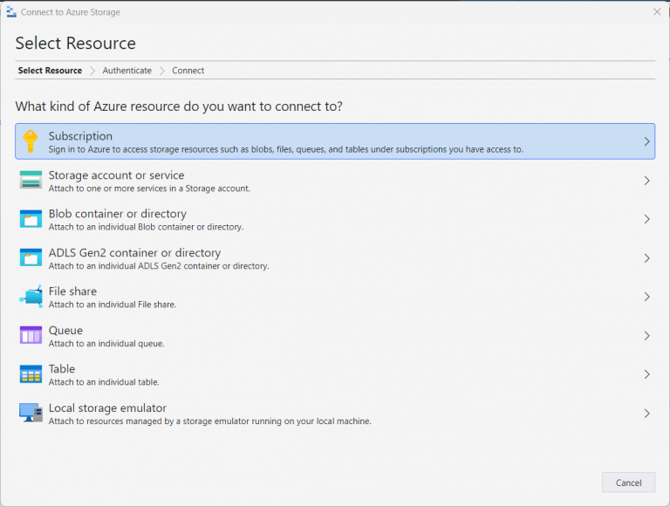Select the File share description text

click(x=113, y=305)
